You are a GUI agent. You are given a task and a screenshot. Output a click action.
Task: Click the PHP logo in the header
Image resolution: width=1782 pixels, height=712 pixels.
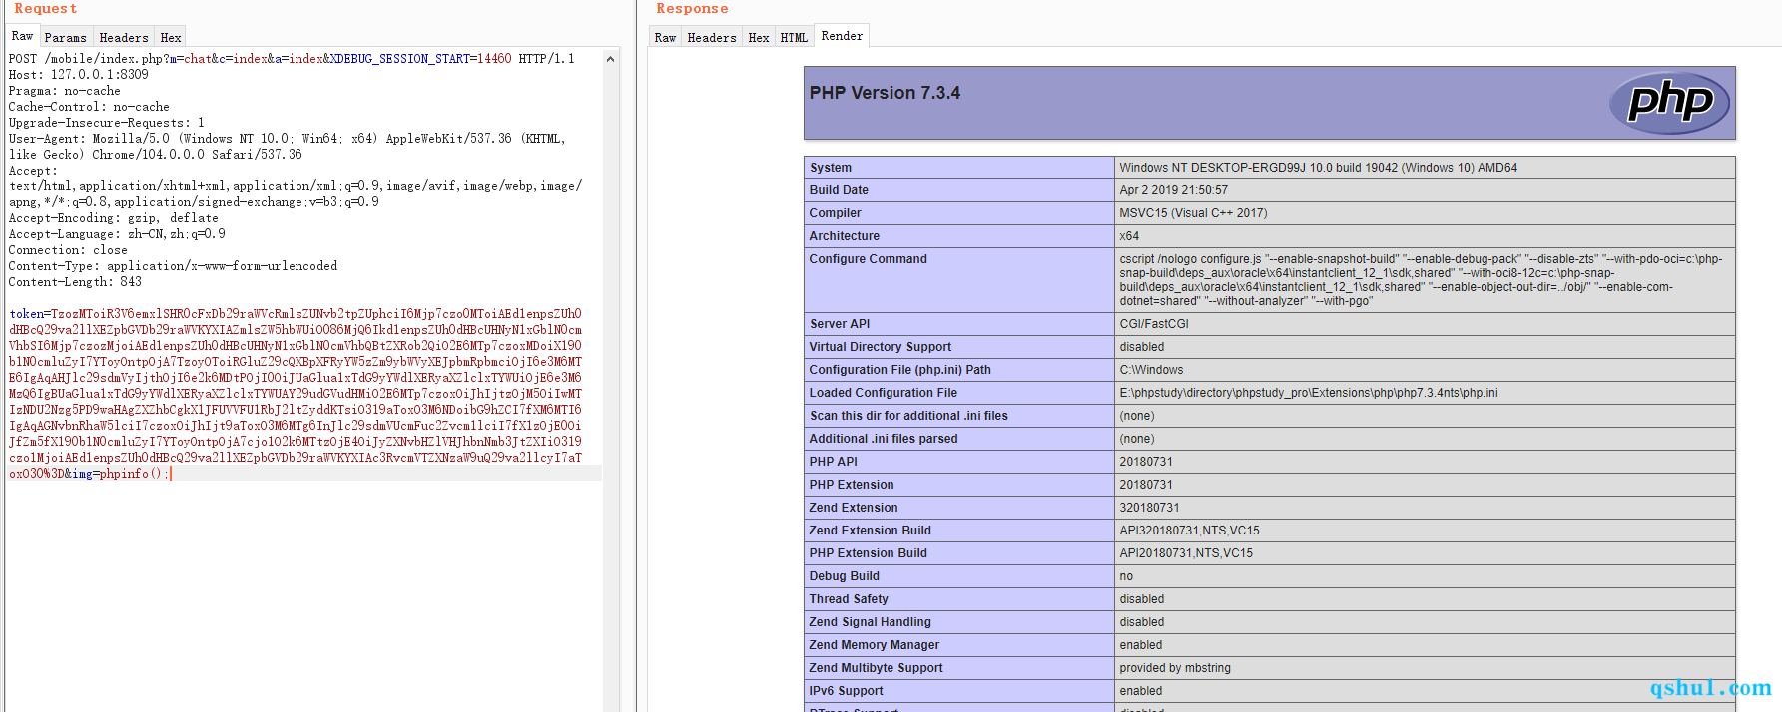pyautogui.click(x=1669, y=102)
